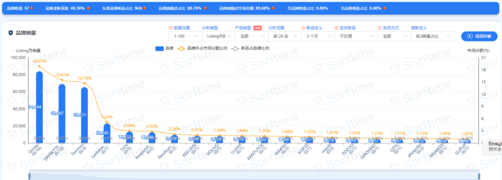This screenshot has height=180, width=502.
Task: Open the 垄断定义 前3销量占比 dropdown
Action: pyautogui.click(x=433, y=36)
